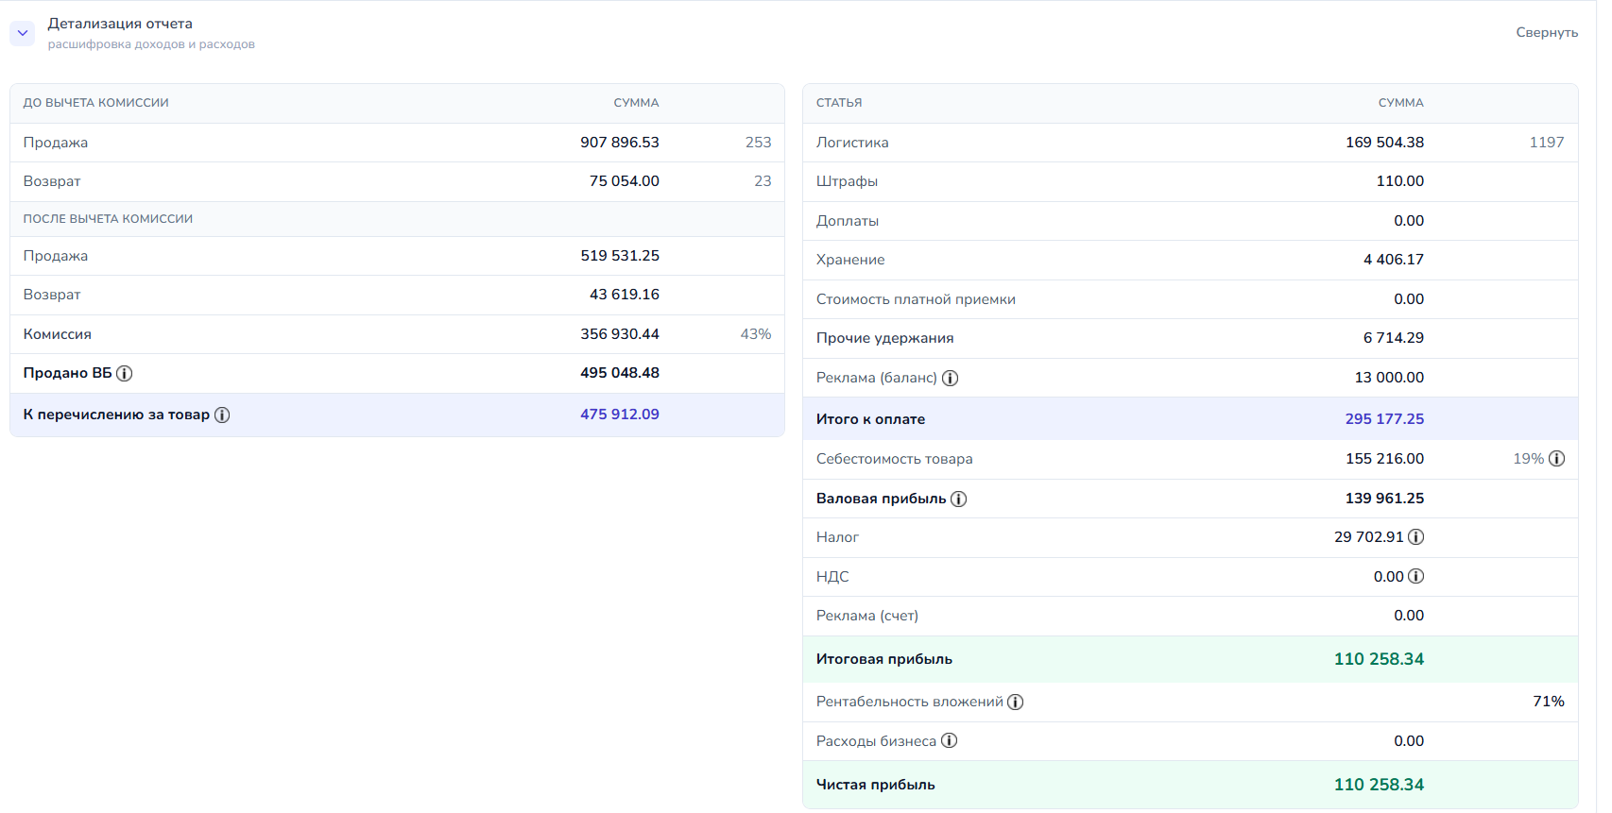Select the Прочие удержания row

pyautogui.click(x=1191, y=338)
